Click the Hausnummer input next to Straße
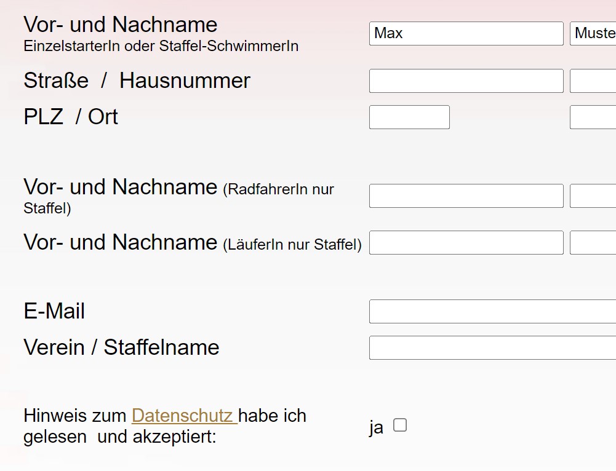 [x=593, y=81]
